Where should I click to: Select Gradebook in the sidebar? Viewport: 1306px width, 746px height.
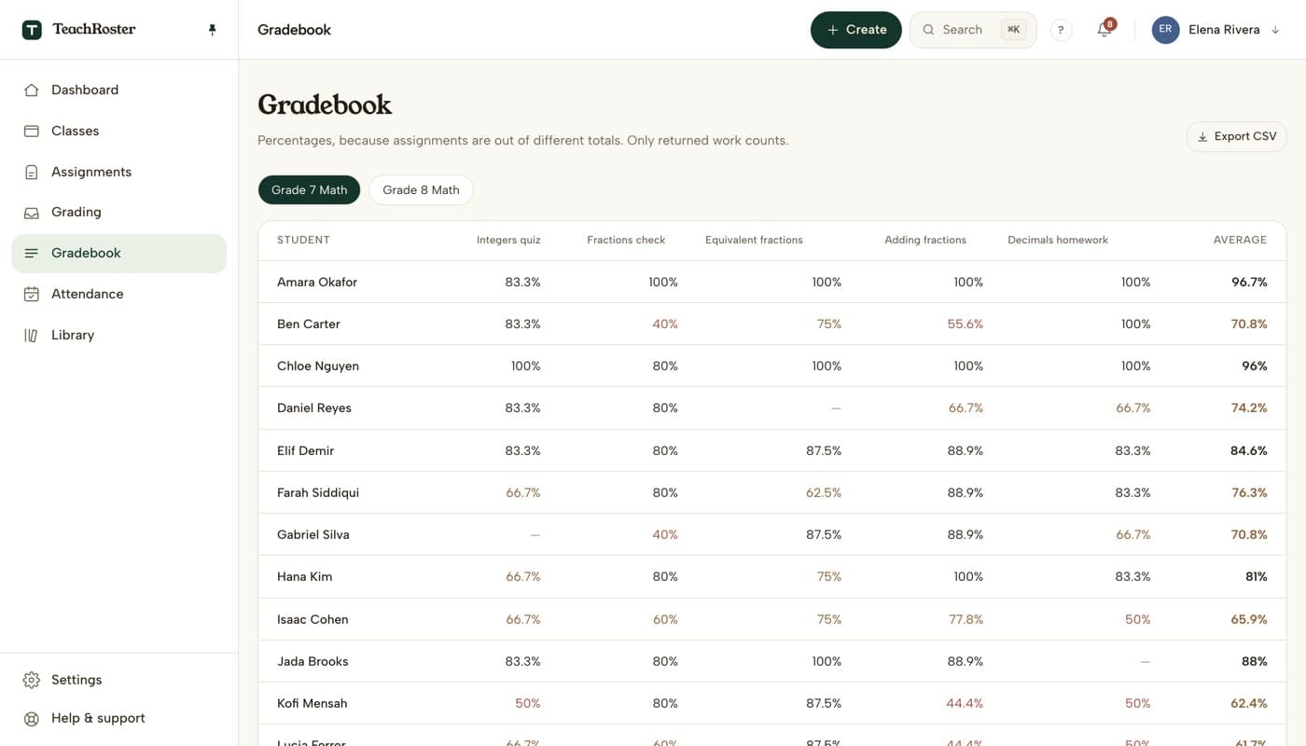tap(118, 254)
